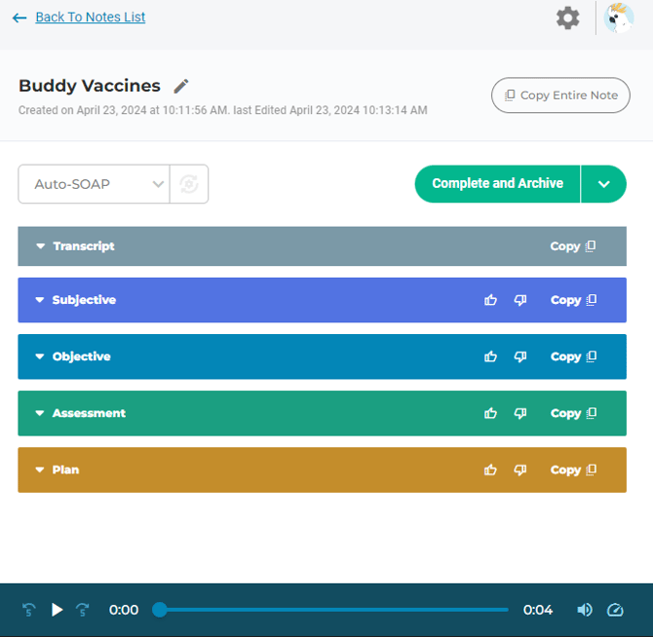Image resolution: width=653 pixels, height=637 pixels.
Task: Open the Complete and Archive options arrow
Action: (x=604, y=183)
